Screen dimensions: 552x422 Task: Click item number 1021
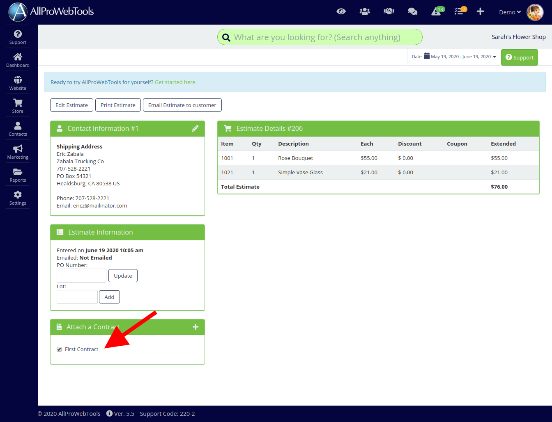coord(227,172)
